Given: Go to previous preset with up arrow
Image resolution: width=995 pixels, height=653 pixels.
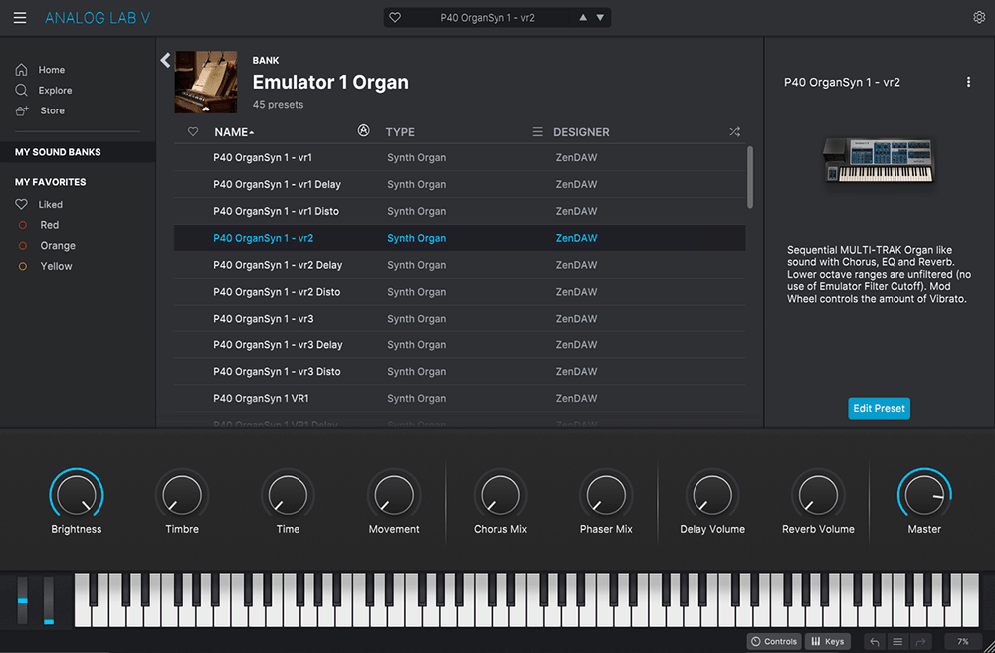Looking at the screenshot, I should (x=582, y=18).
